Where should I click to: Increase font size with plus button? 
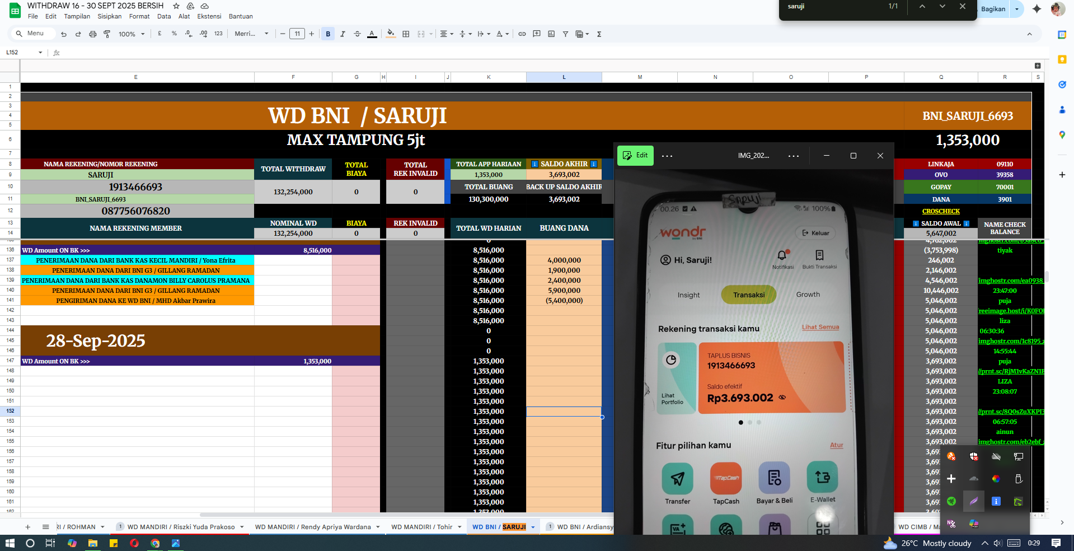click(312, 34)
